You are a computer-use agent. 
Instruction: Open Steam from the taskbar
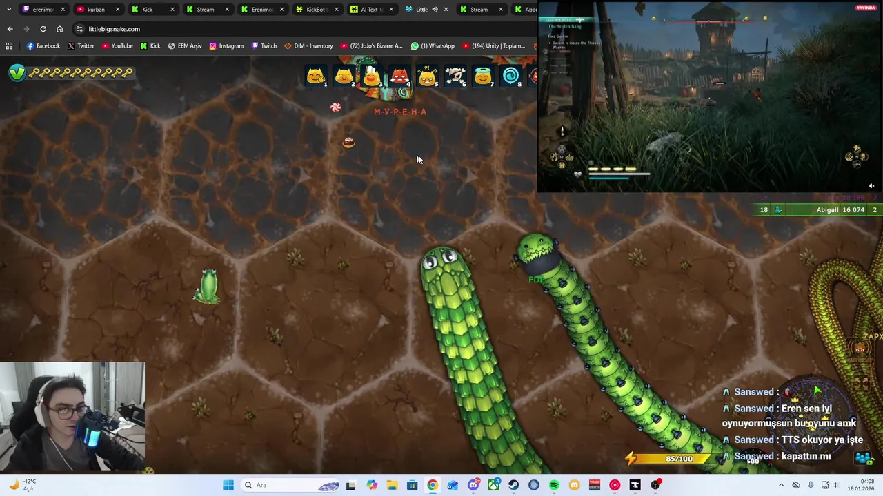[x=513, y=485]
